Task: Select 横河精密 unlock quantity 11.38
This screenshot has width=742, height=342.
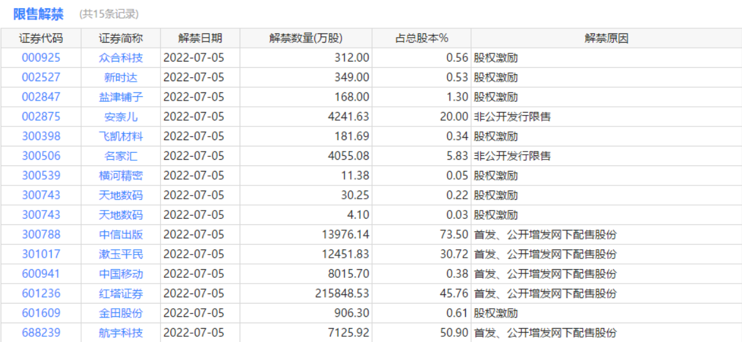Action: pyautogui.click(x=354, y=176)
